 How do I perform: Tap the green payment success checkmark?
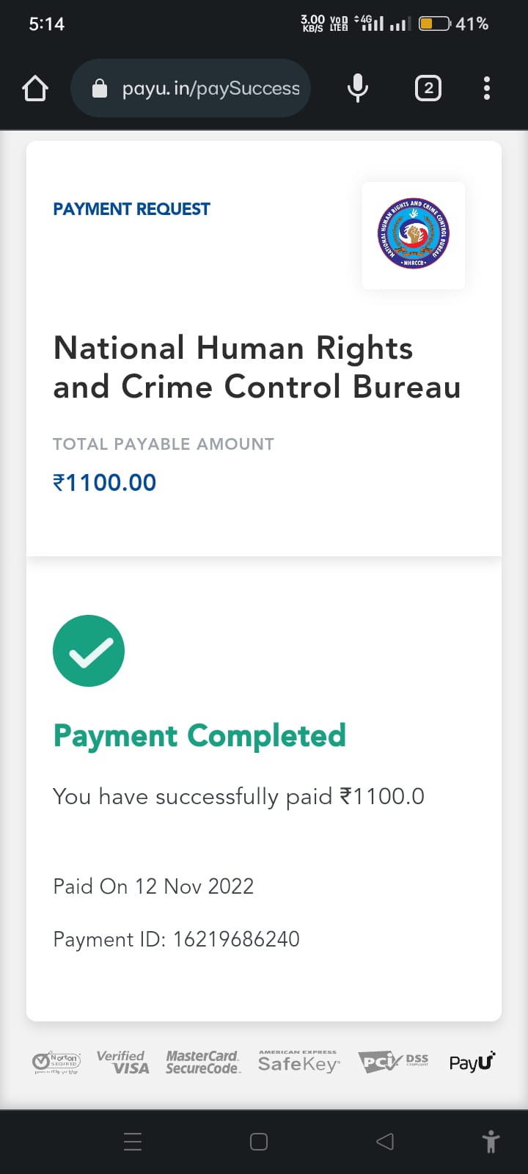point(89,651)
